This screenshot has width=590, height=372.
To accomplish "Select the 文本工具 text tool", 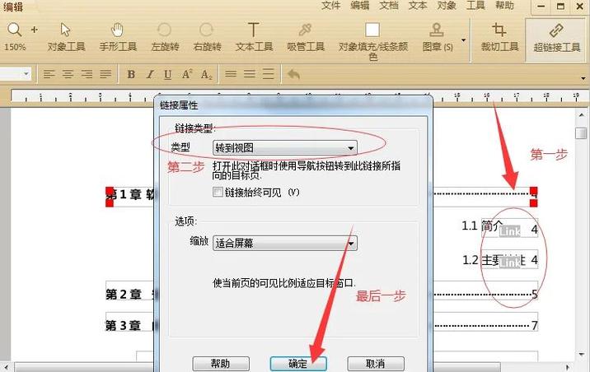I will [x=254, y=37].
